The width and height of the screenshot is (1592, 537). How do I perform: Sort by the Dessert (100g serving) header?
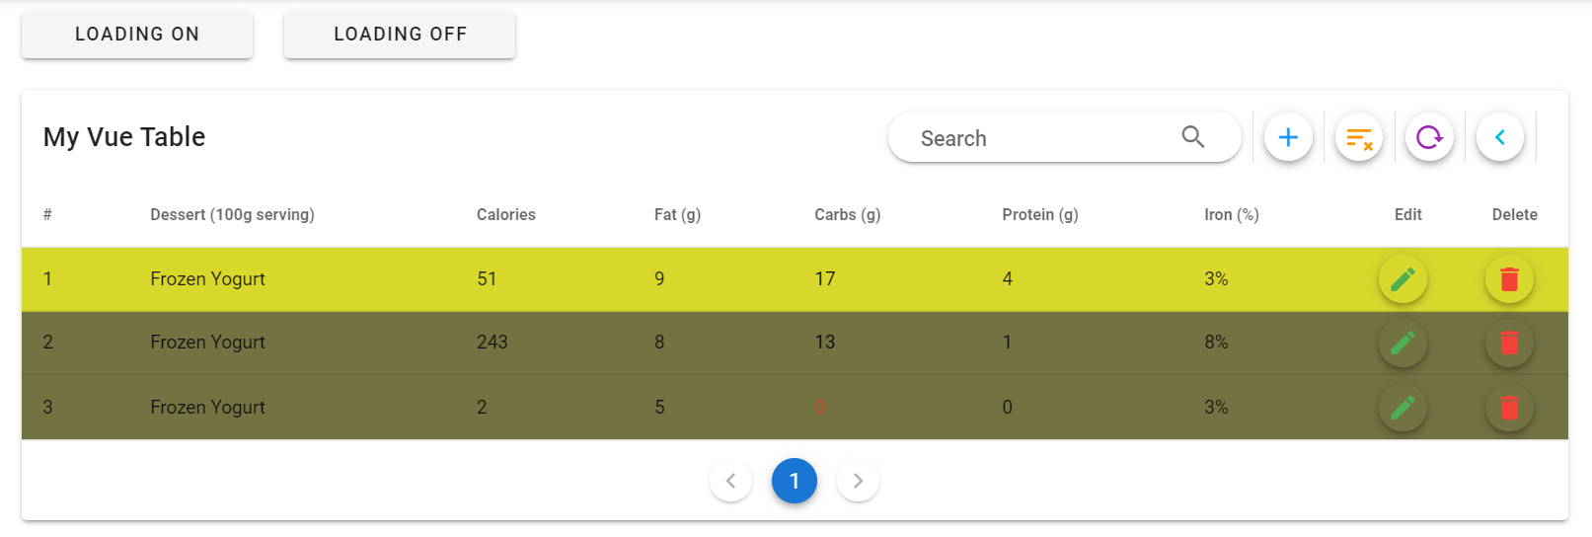[x=232, y=214]
